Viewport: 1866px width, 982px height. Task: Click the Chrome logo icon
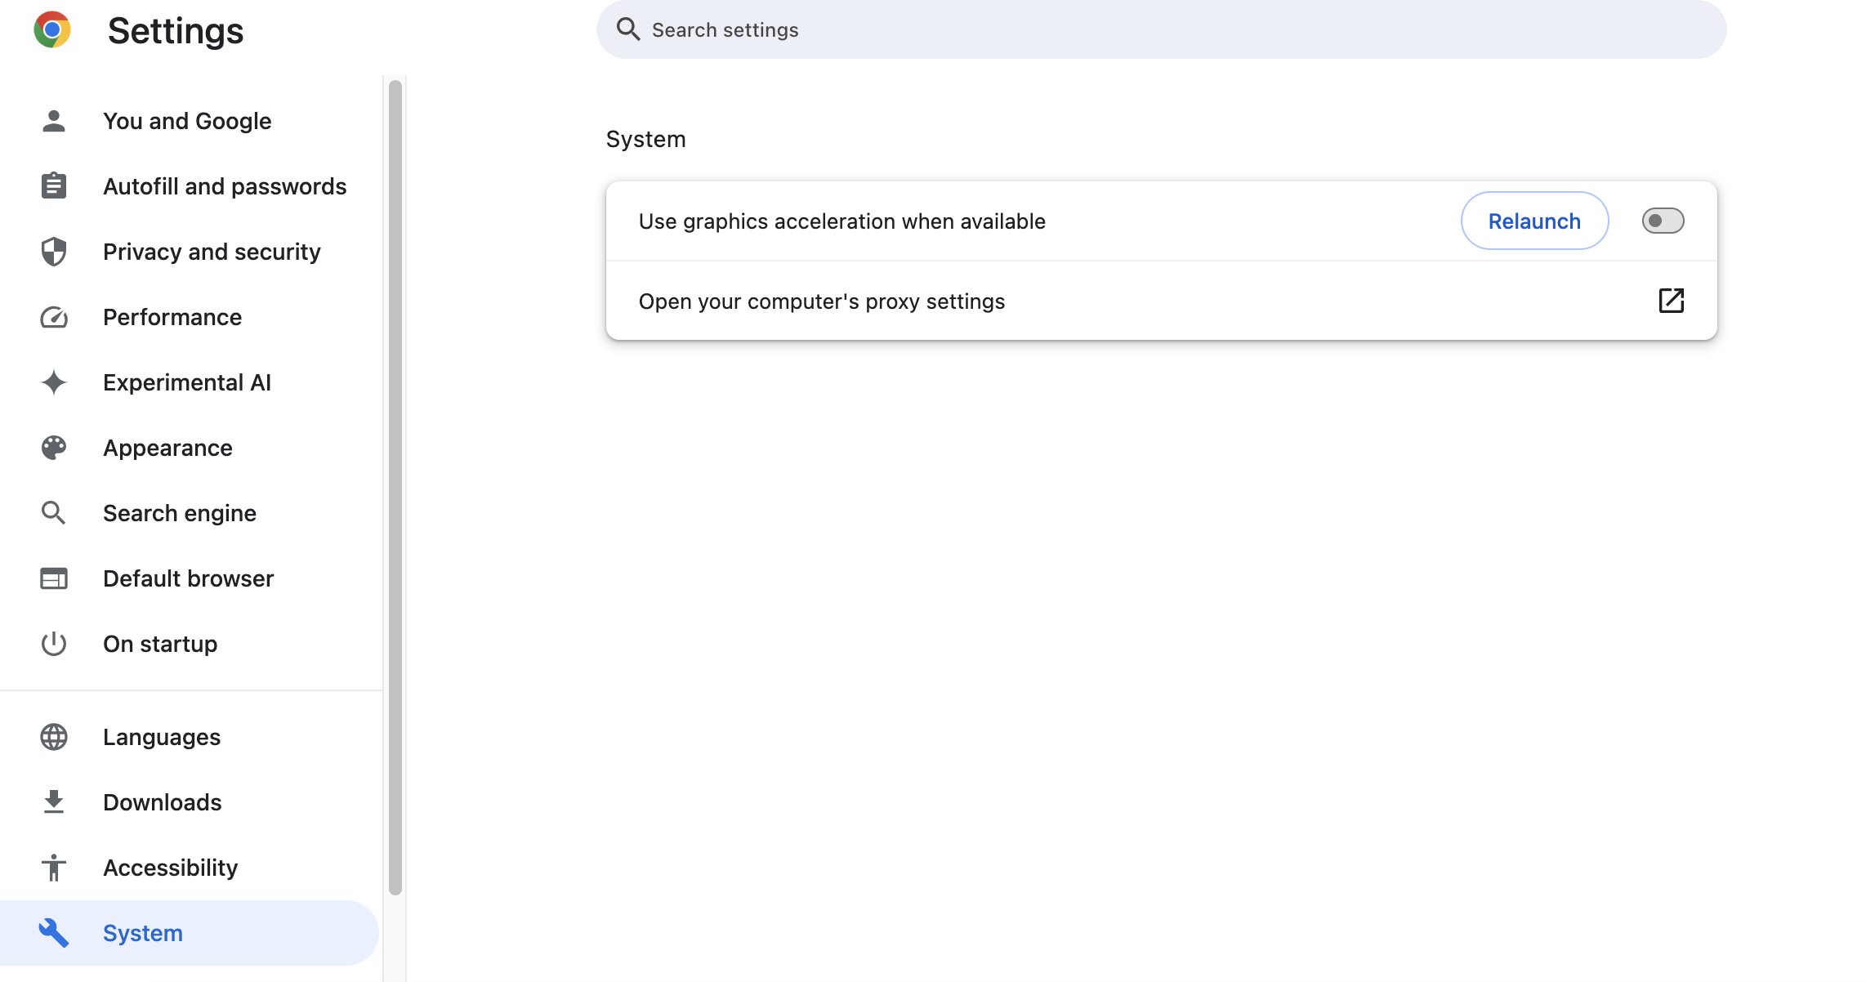pos(52,30)
